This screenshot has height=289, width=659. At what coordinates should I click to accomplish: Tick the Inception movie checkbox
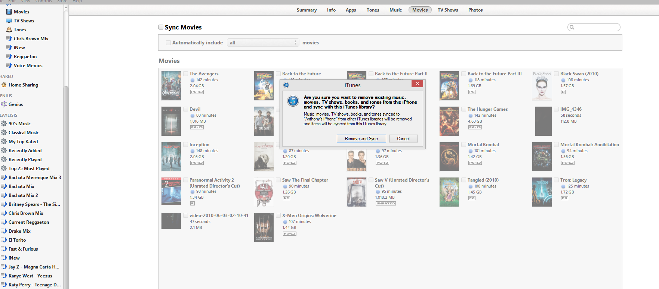pos(185,145)
